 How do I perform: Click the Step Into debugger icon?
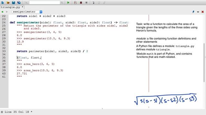(93, 3)
